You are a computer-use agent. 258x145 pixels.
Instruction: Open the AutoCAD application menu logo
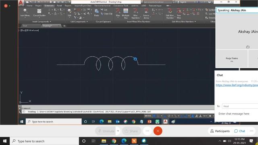(x=21, y=3)
